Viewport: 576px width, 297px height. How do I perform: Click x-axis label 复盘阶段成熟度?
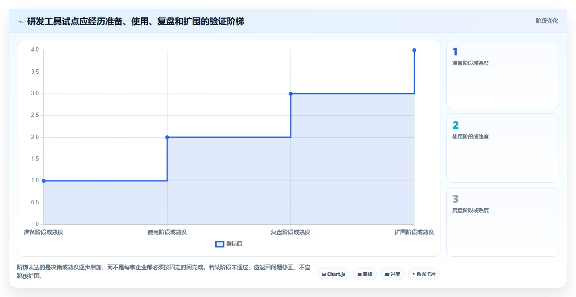(291, 232)
